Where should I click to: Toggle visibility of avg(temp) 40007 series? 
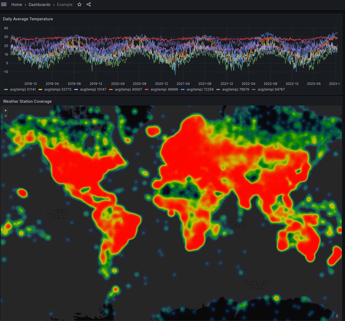pos(129,89)
